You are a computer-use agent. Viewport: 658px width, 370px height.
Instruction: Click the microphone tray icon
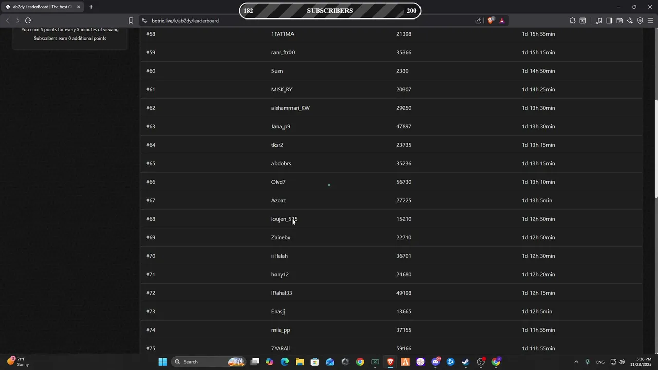click(x=587, y=362)
